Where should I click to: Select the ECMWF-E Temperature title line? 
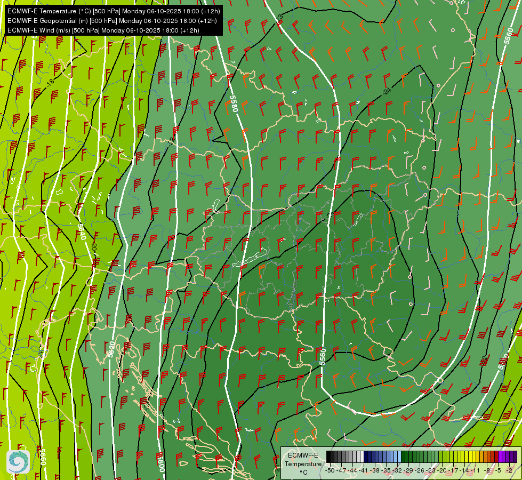[114, 11]
